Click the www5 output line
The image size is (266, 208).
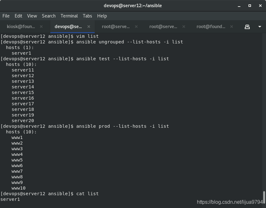tap(17, 160)
